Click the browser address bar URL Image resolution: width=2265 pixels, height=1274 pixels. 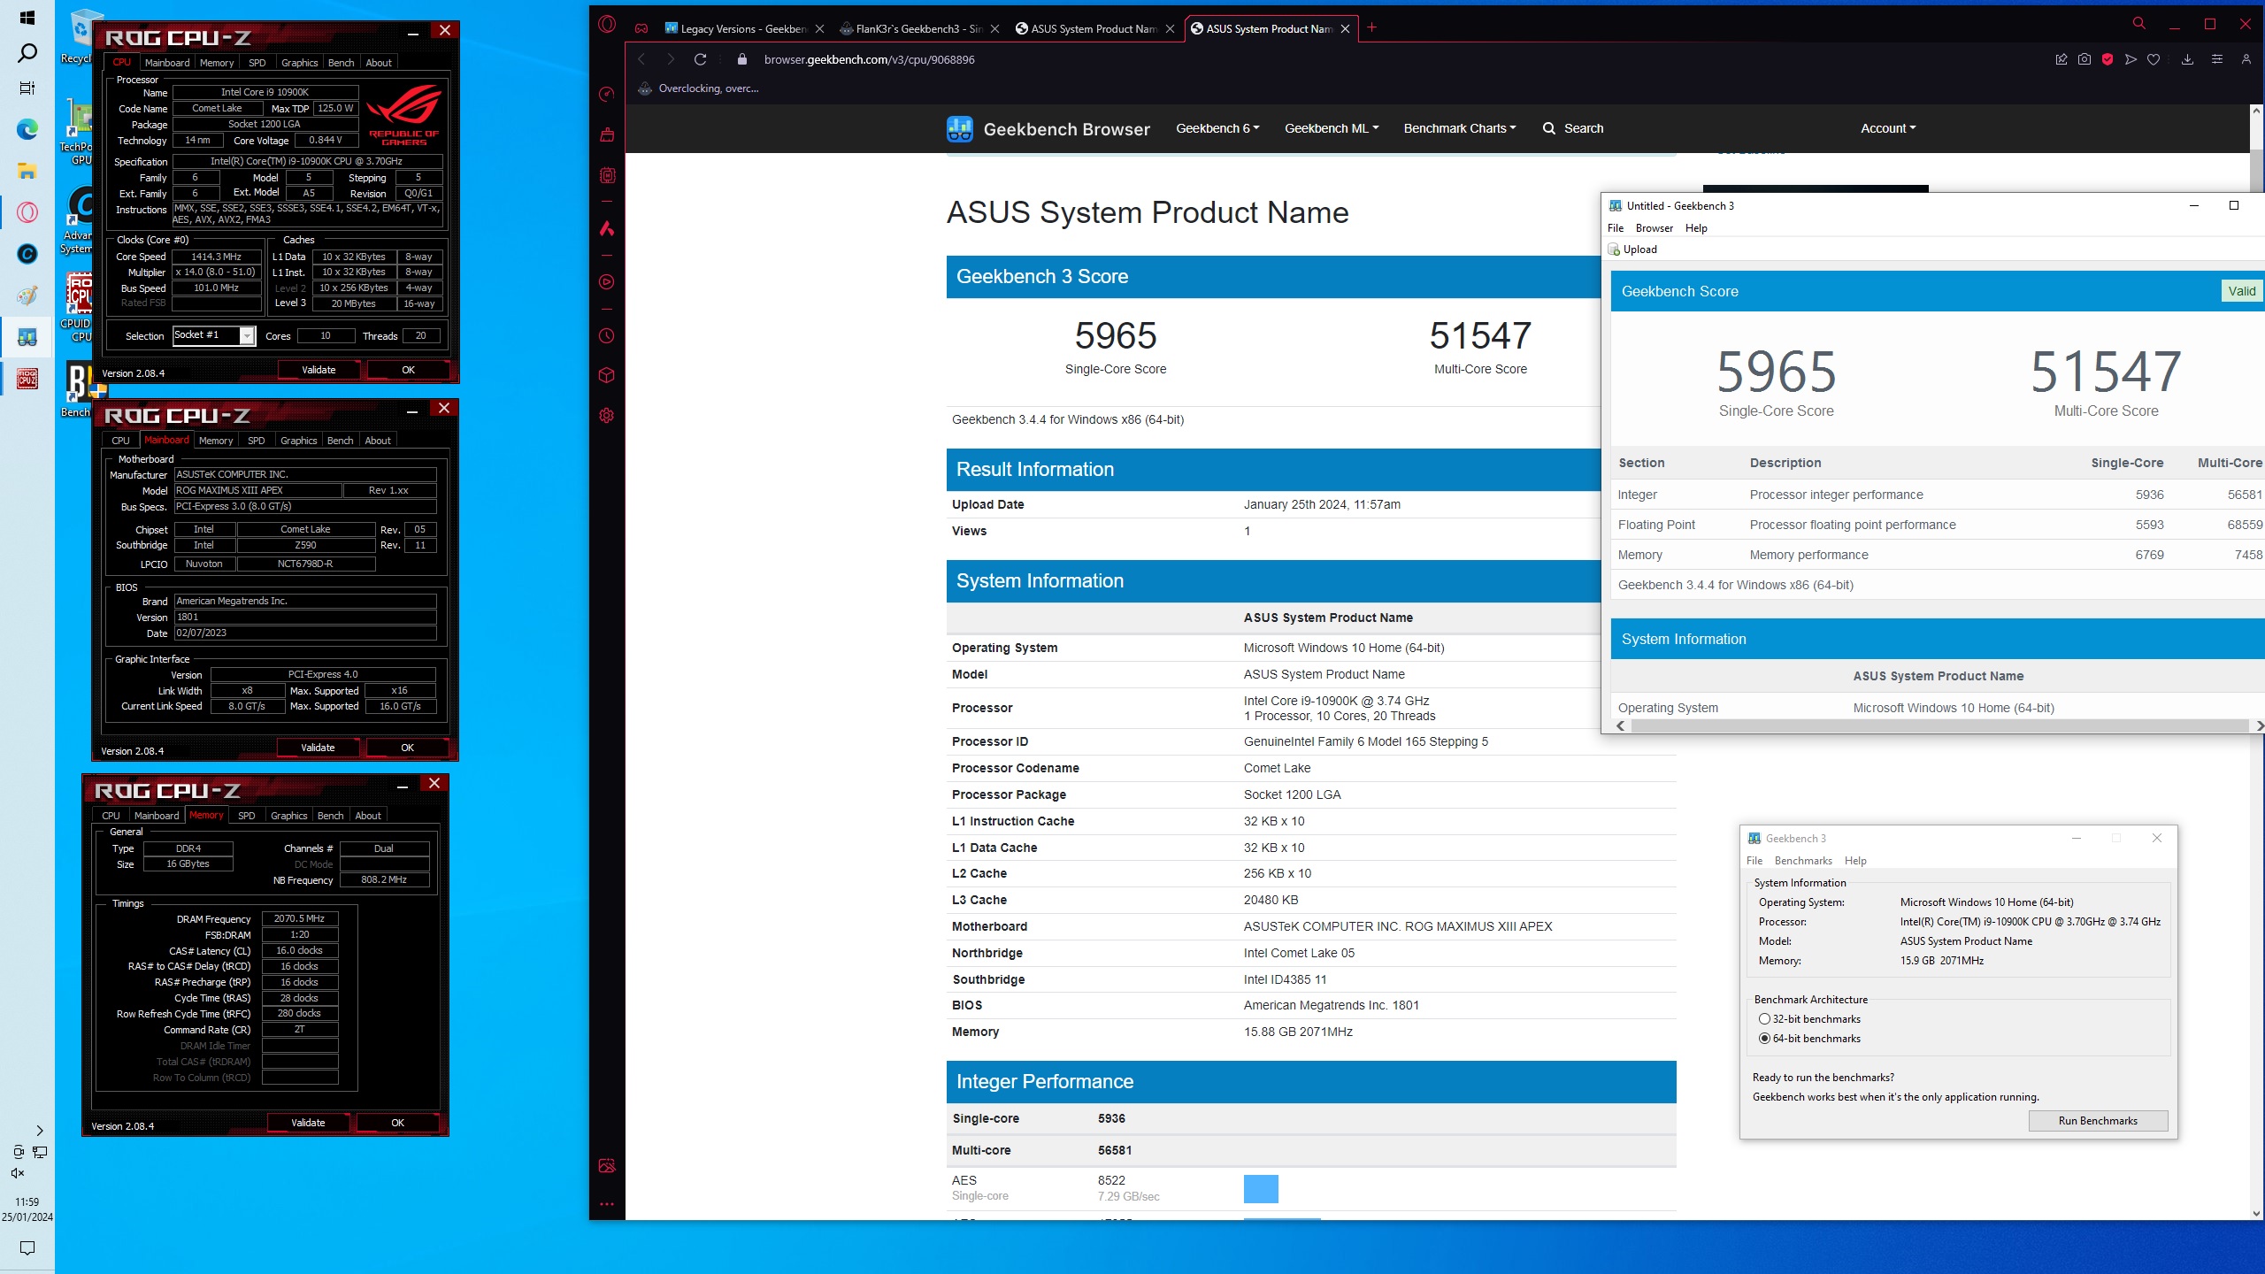(x=870, y=59)
